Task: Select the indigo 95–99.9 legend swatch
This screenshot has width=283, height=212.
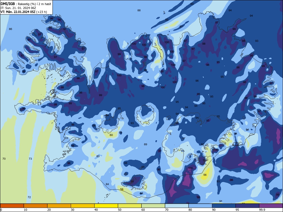Action: 247,206
